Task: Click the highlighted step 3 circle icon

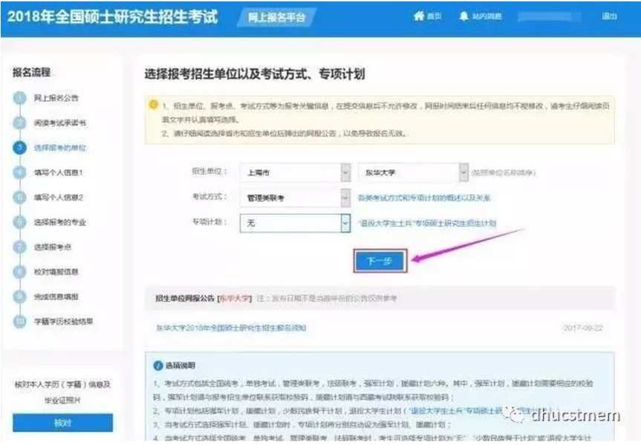Action: click(19, 148)
